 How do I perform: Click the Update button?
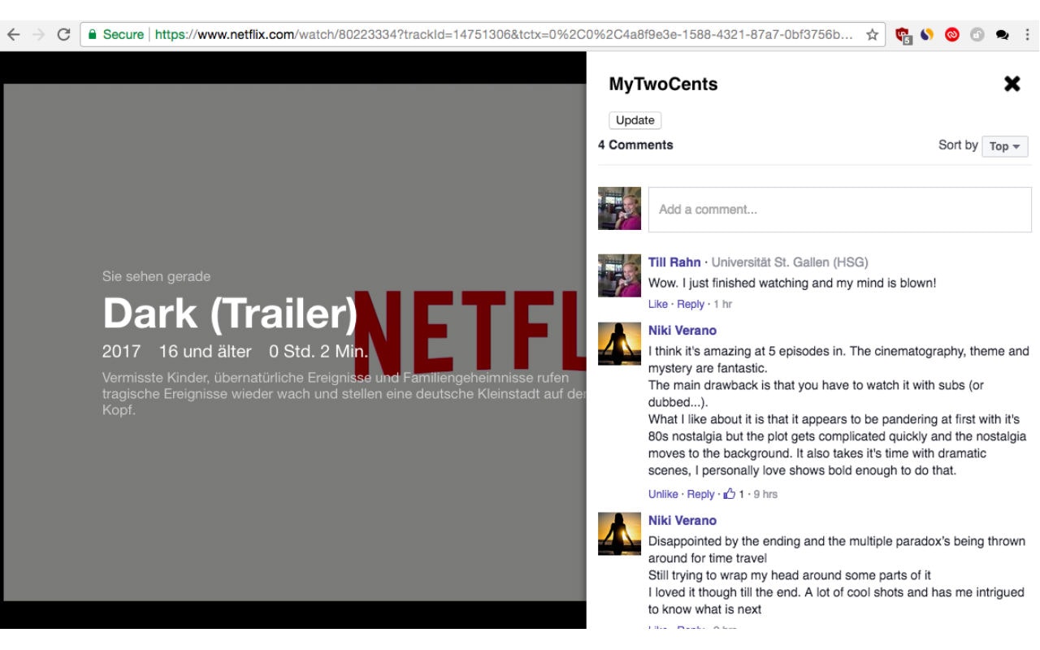coord(635,120)
